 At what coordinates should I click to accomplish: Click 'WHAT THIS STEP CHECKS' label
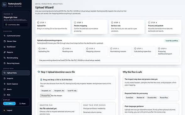(x=94, y=105)
